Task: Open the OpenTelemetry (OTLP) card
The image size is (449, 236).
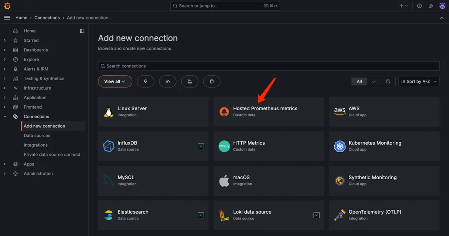Action: click(384, 215)
